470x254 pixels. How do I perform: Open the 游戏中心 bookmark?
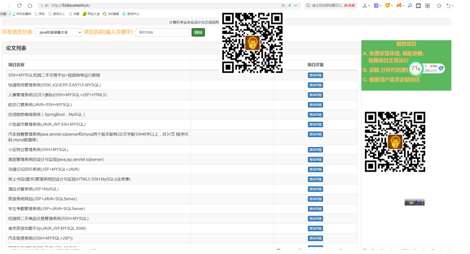[x=131, y=14]
